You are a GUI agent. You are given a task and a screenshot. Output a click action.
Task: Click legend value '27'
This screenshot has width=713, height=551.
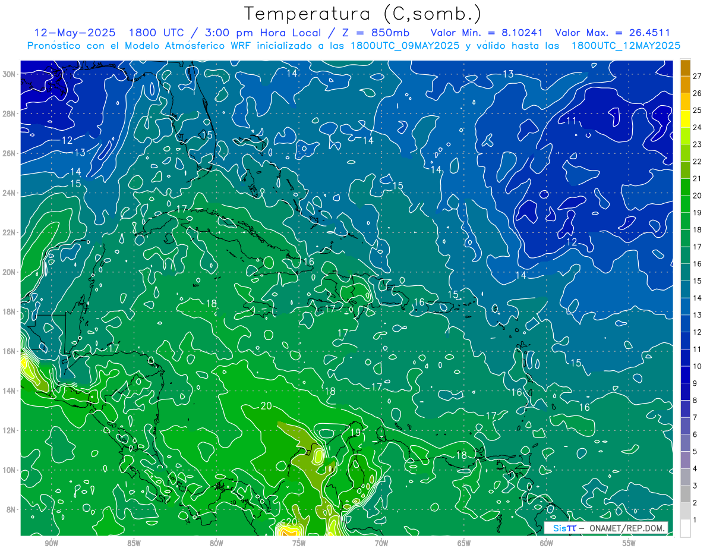coord(697,76)
